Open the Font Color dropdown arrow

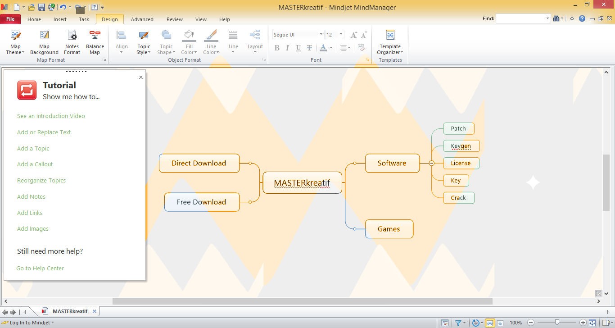click(331, 48)
